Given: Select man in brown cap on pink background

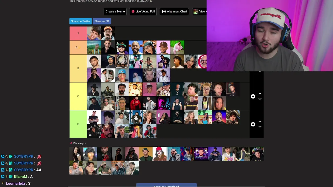Looking at the screenshot, I should click(x=163, y=47).
